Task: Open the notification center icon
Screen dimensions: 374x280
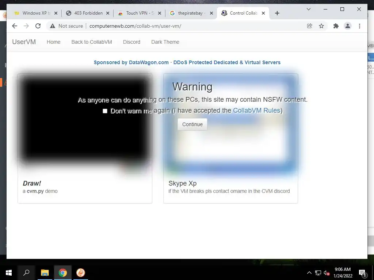Action: click(x=362, y=273)
